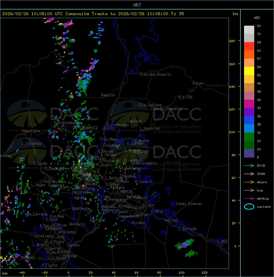Click the C_Chilenos place label
274x277 pixels.
pos(31,143)
